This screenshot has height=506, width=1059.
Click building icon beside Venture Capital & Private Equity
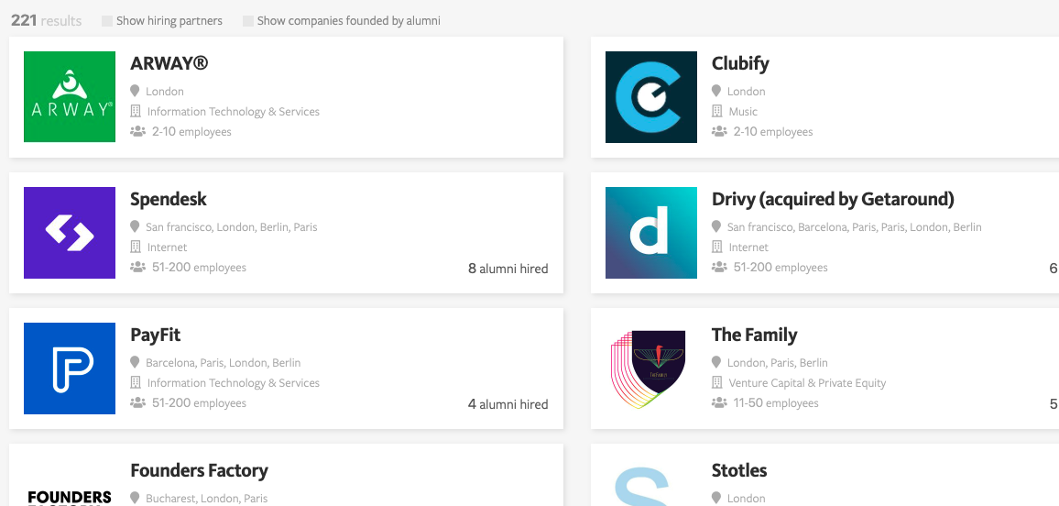(x=716, y=382)
